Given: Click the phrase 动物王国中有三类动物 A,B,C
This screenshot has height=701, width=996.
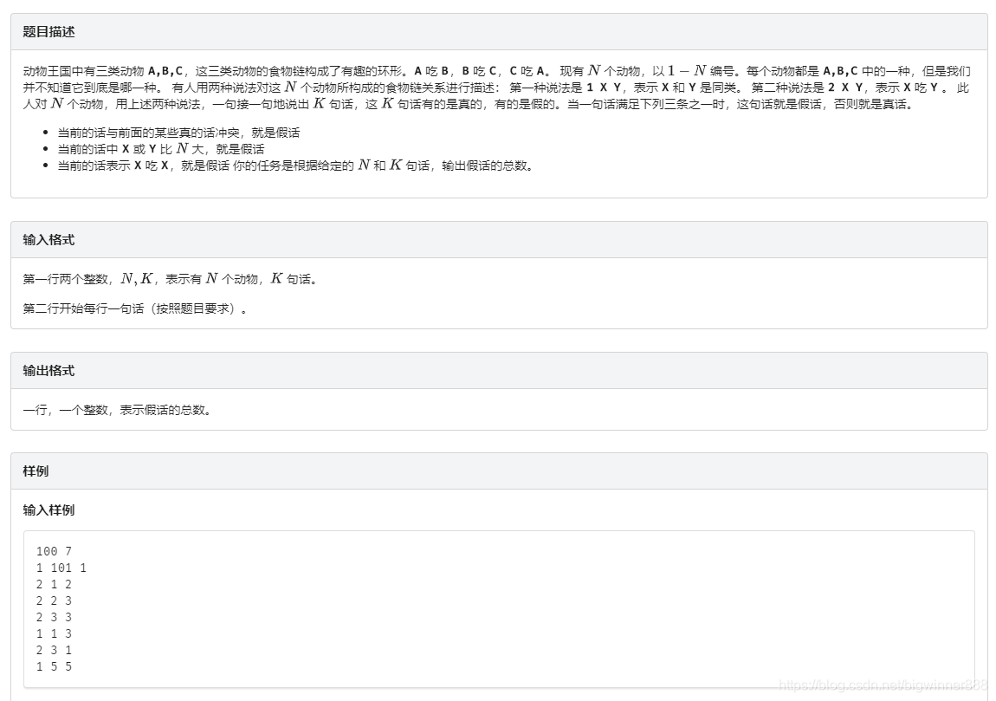Looking at the screenshot, I should pyautogui.click(x=103, y=71).
